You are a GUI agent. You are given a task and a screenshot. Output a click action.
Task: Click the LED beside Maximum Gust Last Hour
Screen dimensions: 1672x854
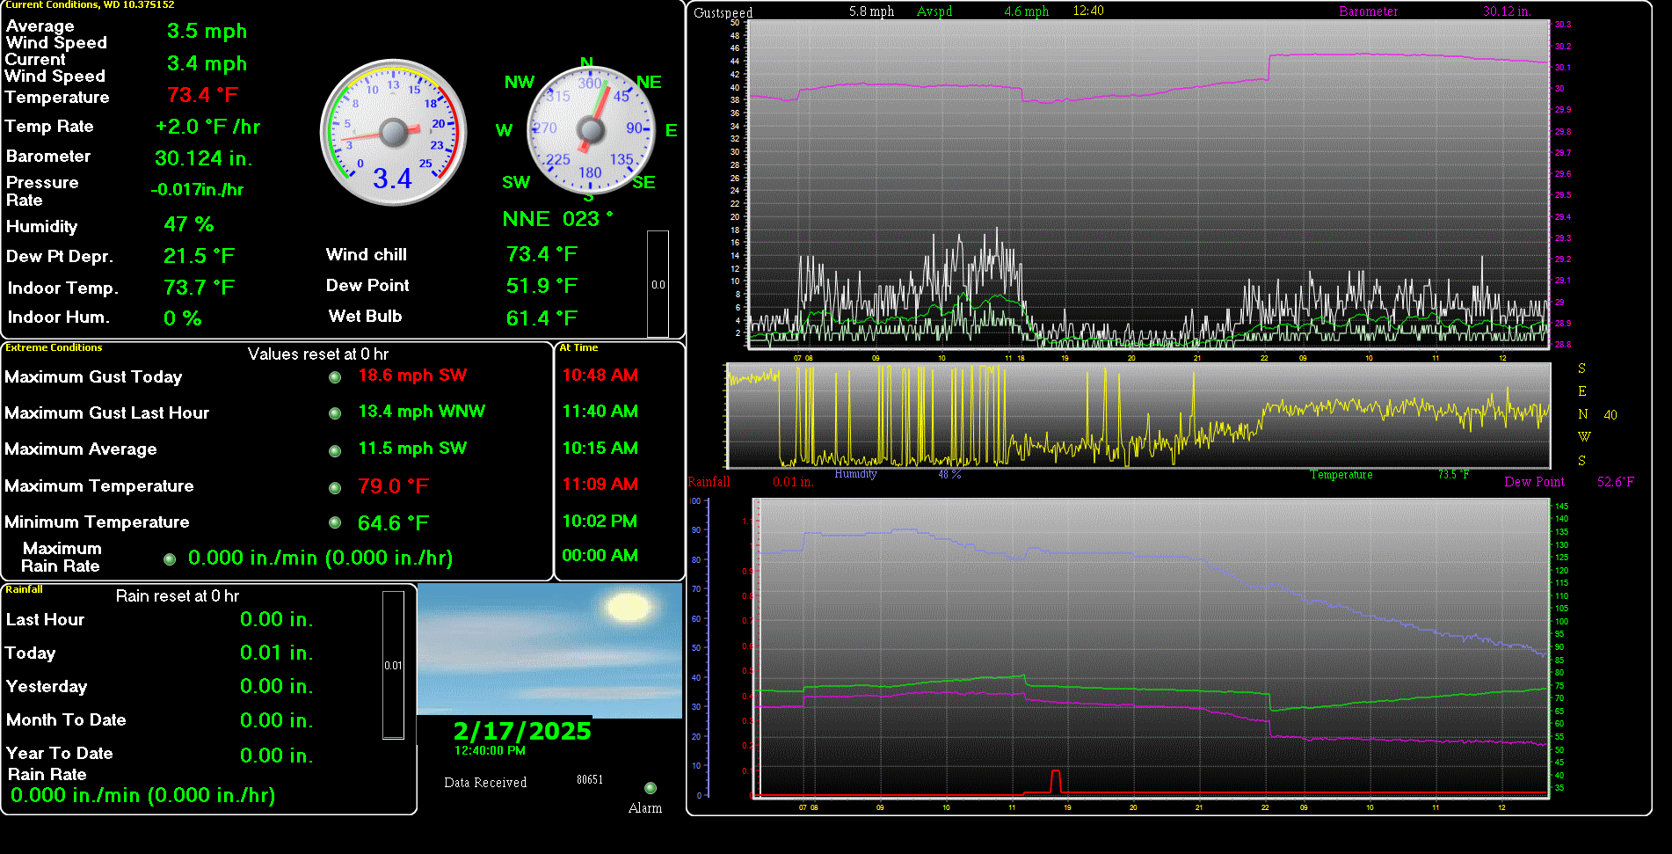tap(335, 413)
